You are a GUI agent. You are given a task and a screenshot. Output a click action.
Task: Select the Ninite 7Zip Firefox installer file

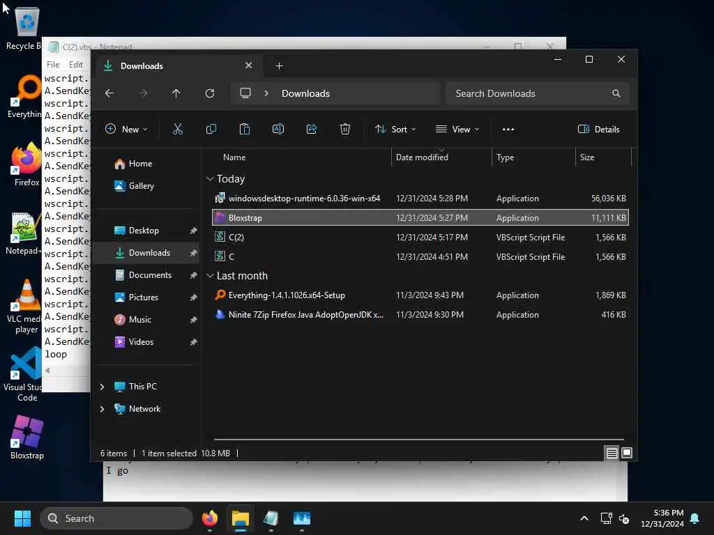tap(420, 315)
